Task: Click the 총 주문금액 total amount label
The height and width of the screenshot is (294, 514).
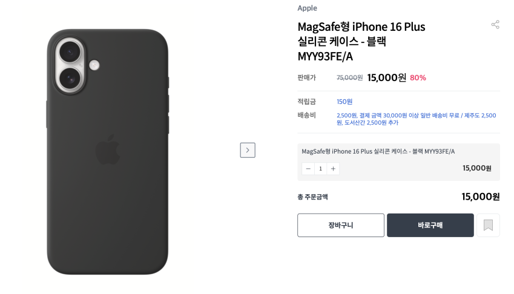Action: (x=312, y=197)
